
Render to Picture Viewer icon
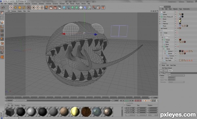coord(55,7)
